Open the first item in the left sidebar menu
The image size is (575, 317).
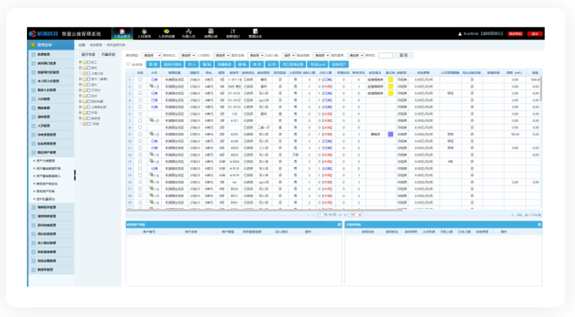51,54
